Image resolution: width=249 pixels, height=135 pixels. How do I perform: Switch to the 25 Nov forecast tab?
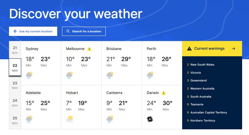pyautogui.click(x=15, y=120)
